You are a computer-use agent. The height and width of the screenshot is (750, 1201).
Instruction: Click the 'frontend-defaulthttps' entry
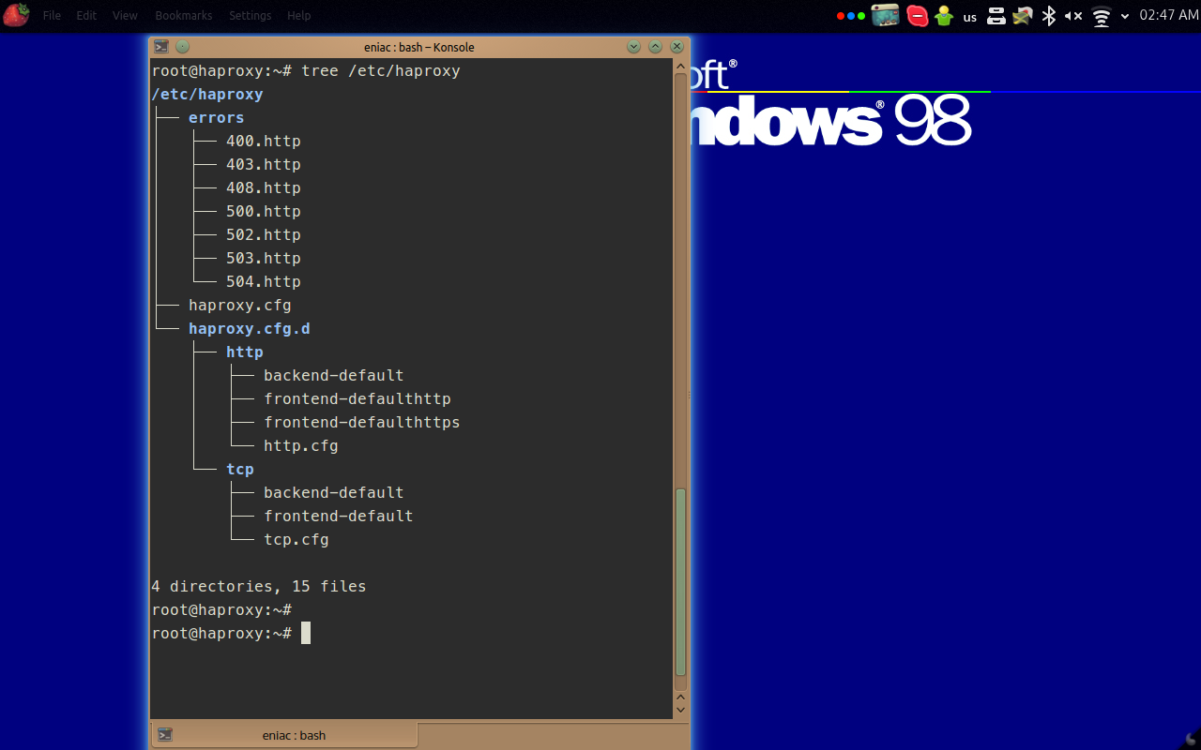(x=362, y=422)
